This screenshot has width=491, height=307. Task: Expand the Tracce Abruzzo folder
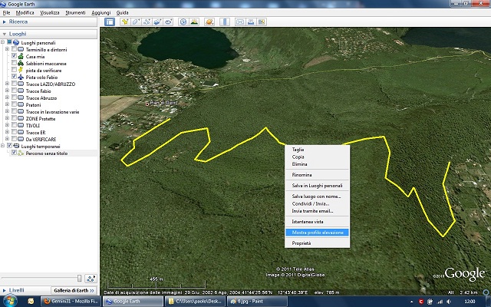coord(7,97)
